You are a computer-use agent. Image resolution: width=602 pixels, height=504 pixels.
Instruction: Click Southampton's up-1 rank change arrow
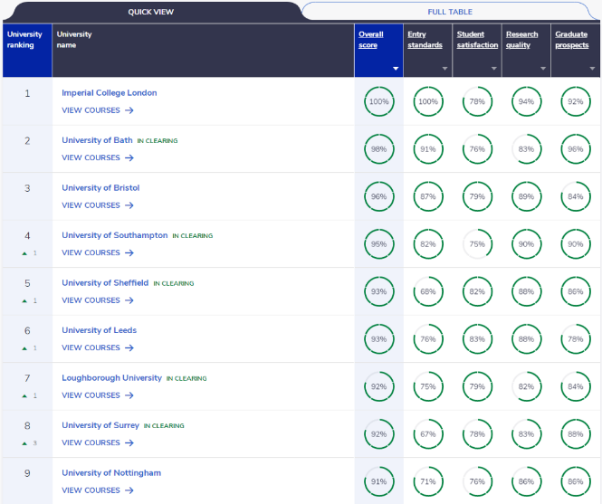click(x=24, y=253)
